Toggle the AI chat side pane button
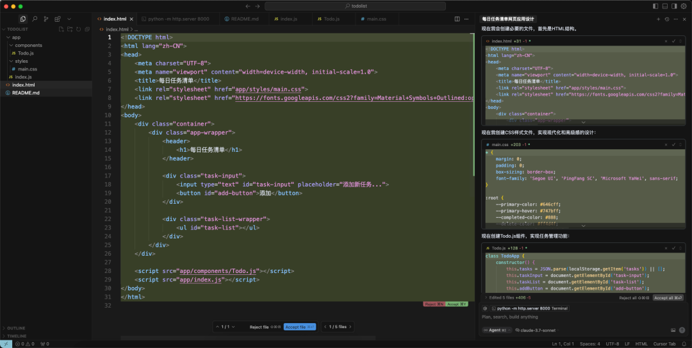The image size is (692, 348). (674, 6)
